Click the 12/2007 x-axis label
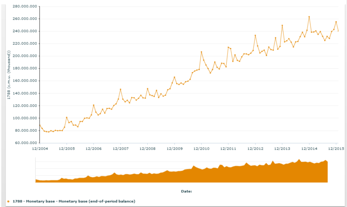The height and width of the screenshot is (207, 347). [x=121, y=149]
